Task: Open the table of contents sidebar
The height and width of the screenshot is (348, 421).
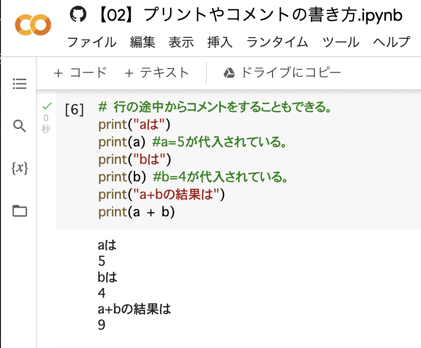Action: tap(19, 84)
